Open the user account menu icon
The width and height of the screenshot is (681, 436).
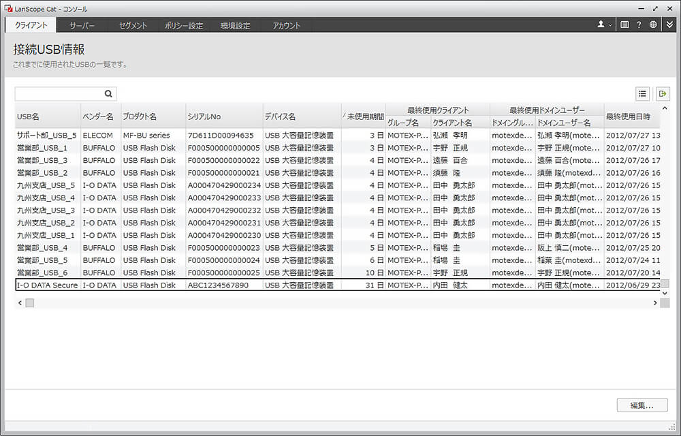tap(604, 25)
